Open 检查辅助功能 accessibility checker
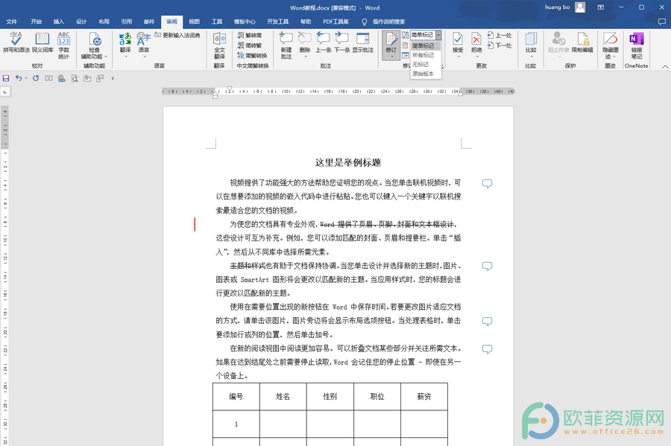Image resolution: width=671 pixels, height=446 pixels. pos(94,45)
